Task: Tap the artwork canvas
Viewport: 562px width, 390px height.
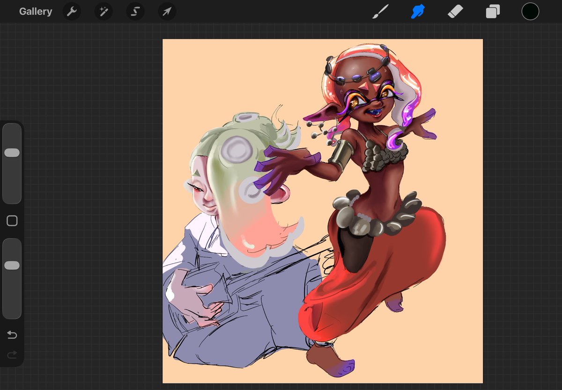Action: pyautogui.click(x=322, y=211)
